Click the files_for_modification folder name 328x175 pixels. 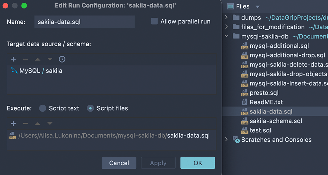tap(273, 27)
